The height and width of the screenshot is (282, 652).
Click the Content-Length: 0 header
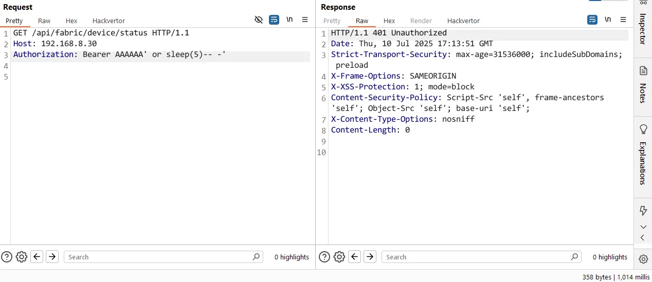pos(370,130)
